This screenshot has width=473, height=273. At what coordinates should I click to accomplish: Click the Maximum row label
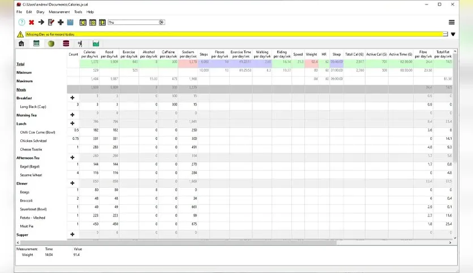point(24,81)
